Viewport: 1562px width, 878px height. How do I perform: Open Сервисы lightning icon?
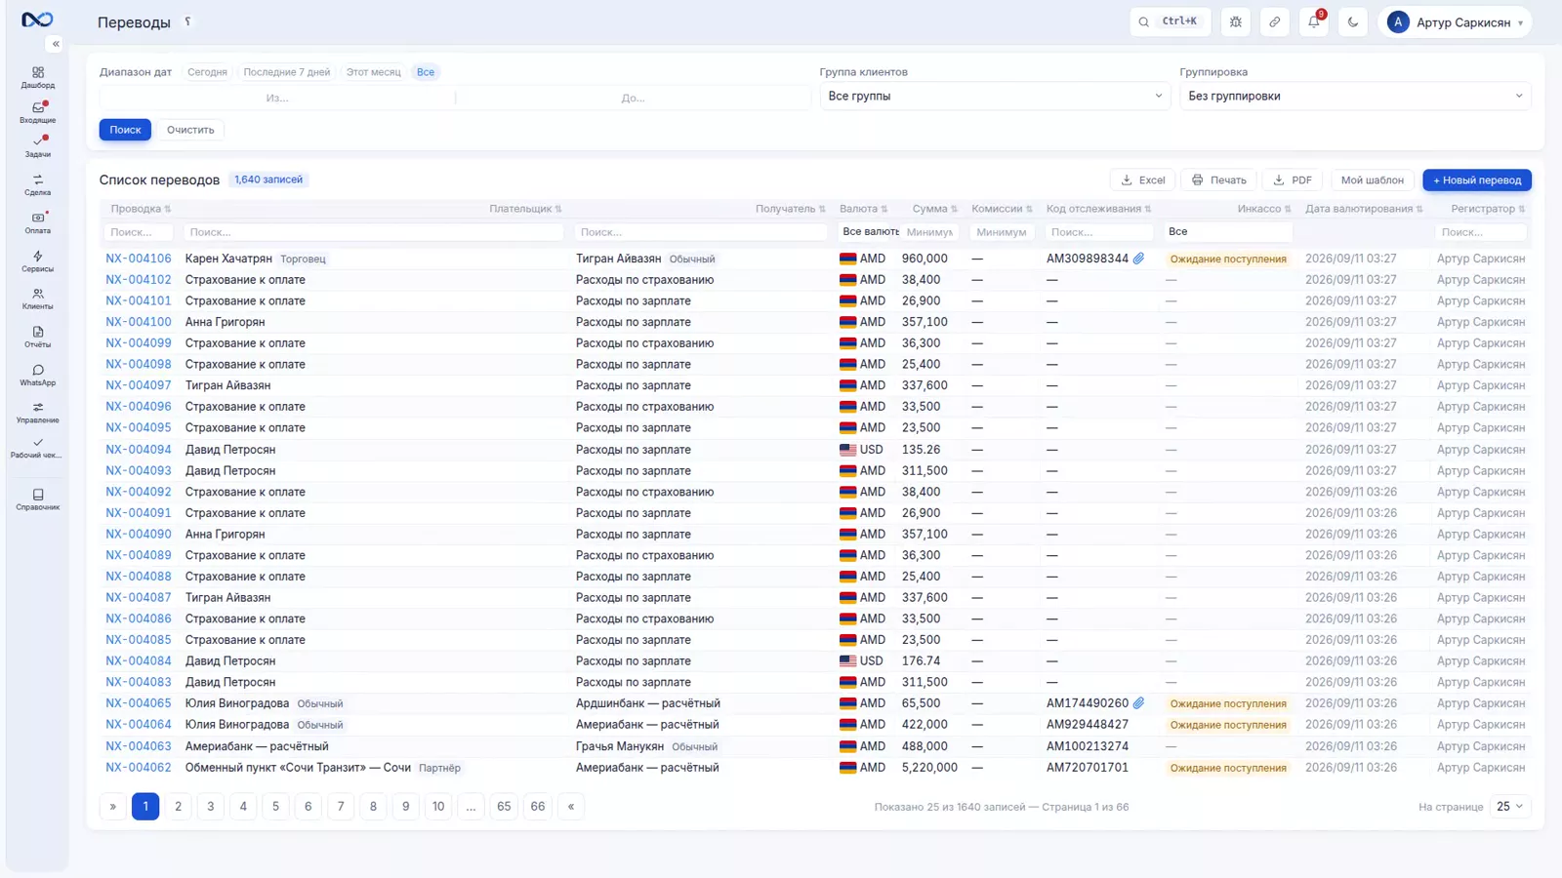pos(38,260)
